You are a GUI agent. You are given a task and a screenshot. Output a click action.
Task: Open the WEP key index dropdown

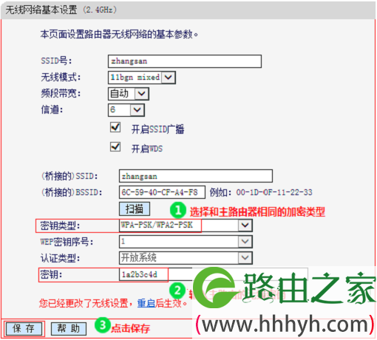click(x=186, y=242)
